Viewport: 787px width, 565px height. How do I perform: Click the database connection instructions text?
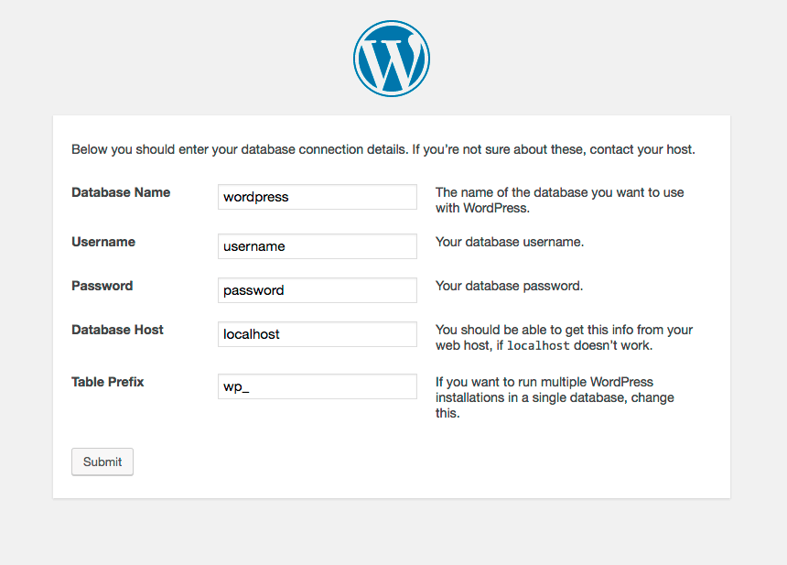(383, 148)
